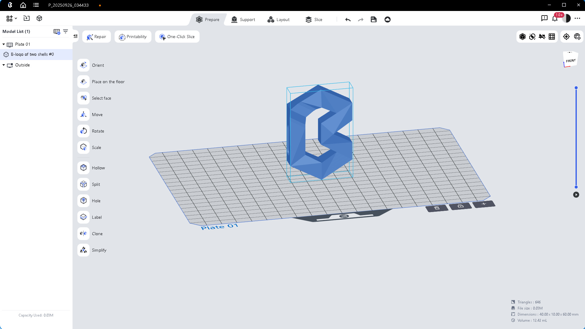
Task: Open the Model List filter options
Action: click(66, 31)
